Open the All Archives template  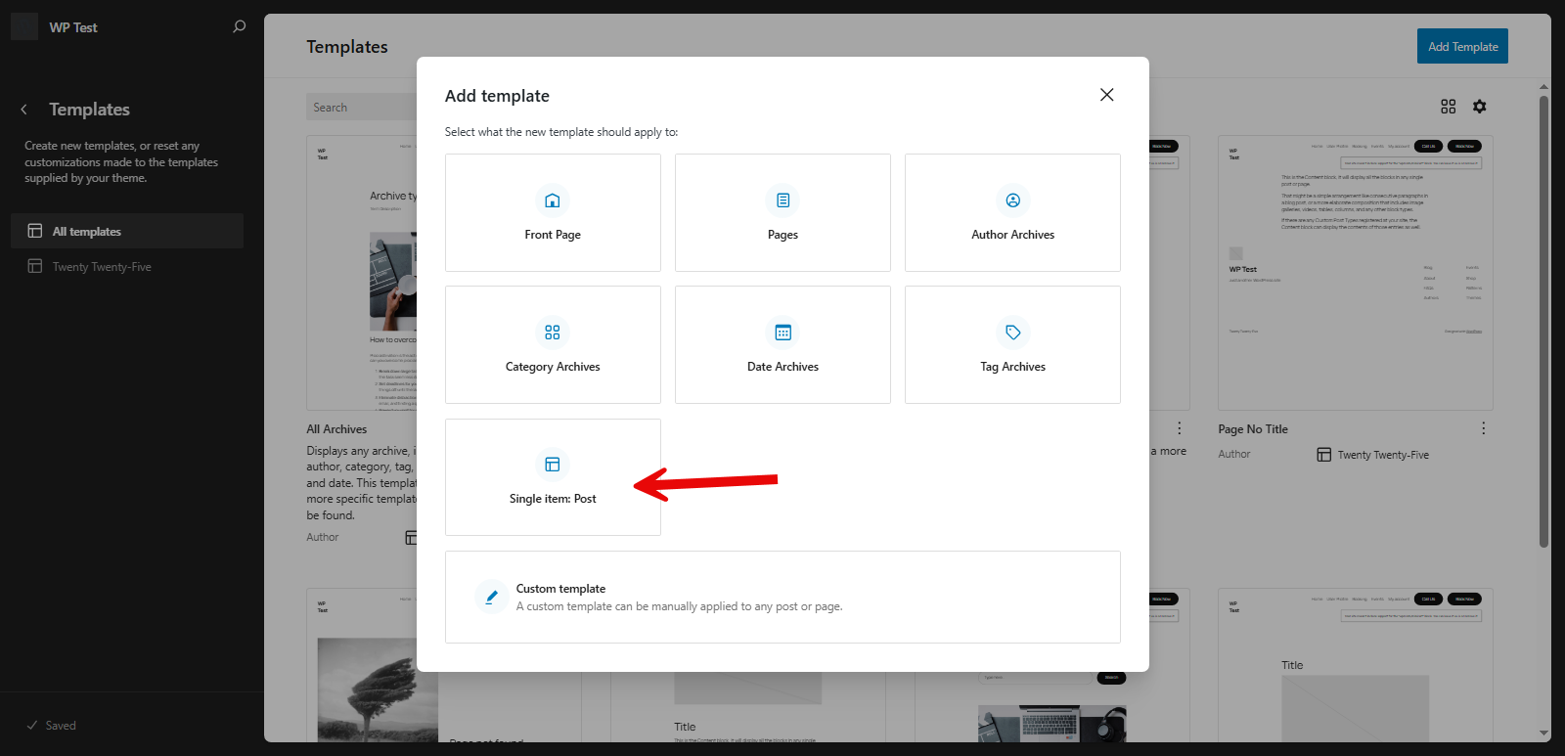pos(336,429)
